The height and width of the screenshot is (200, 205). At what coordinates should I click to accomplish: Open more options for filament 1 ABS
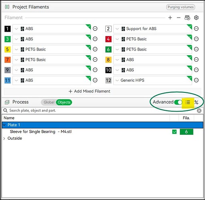[x=95, y=28]
